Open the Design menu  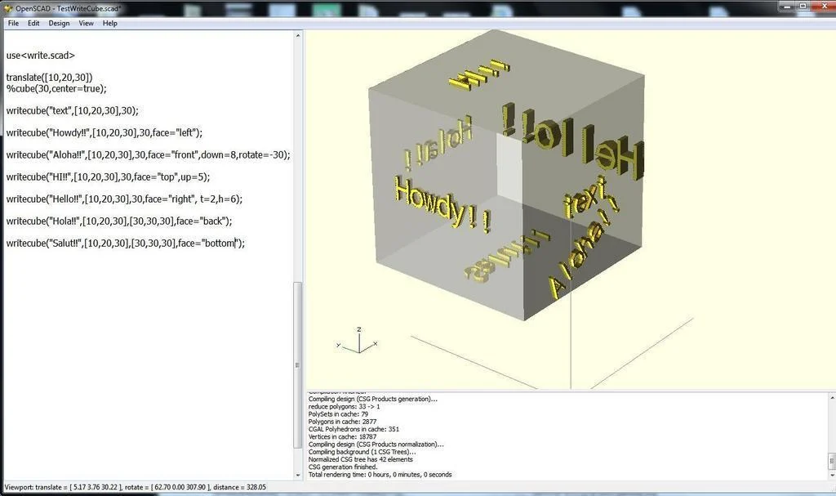[x=59, y=23]
